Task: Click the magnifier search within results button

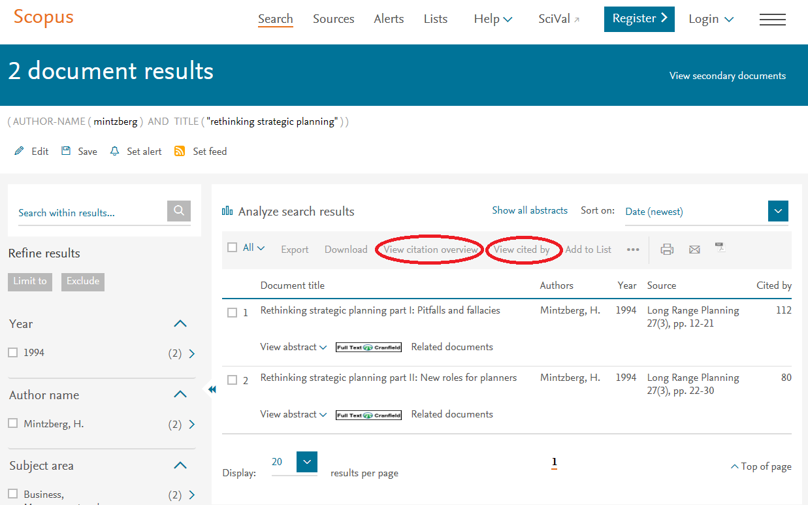Action: (179, 211)
